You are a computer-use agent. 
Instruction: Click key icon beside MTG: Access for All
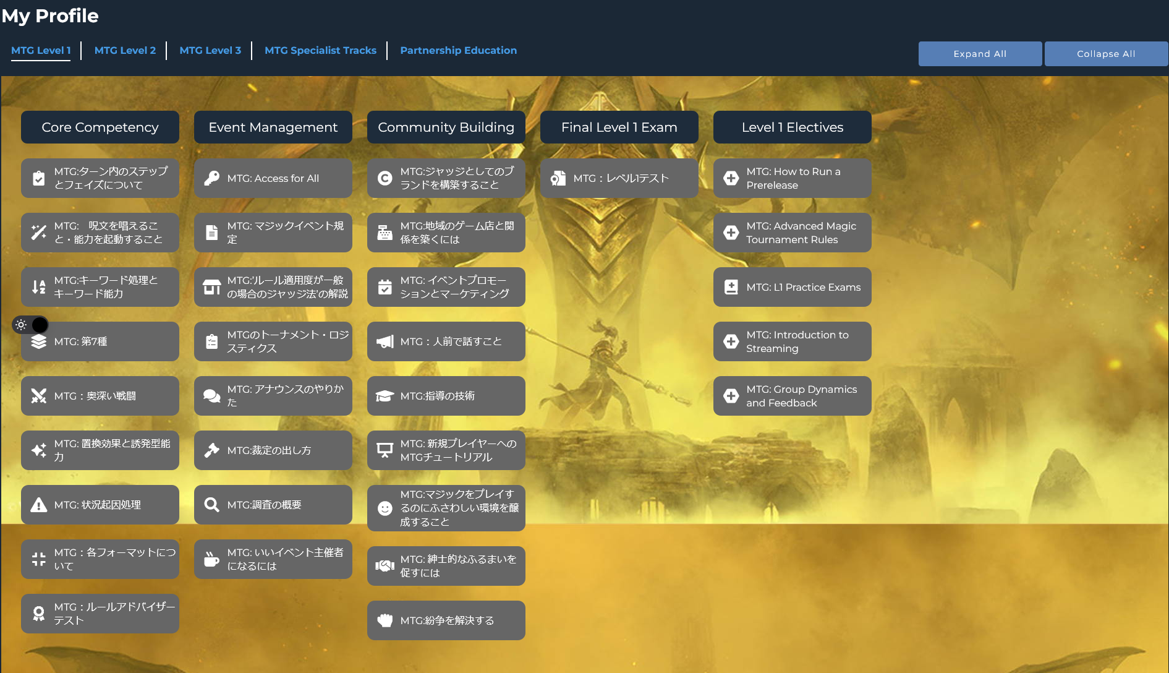[x=211, y=178]
